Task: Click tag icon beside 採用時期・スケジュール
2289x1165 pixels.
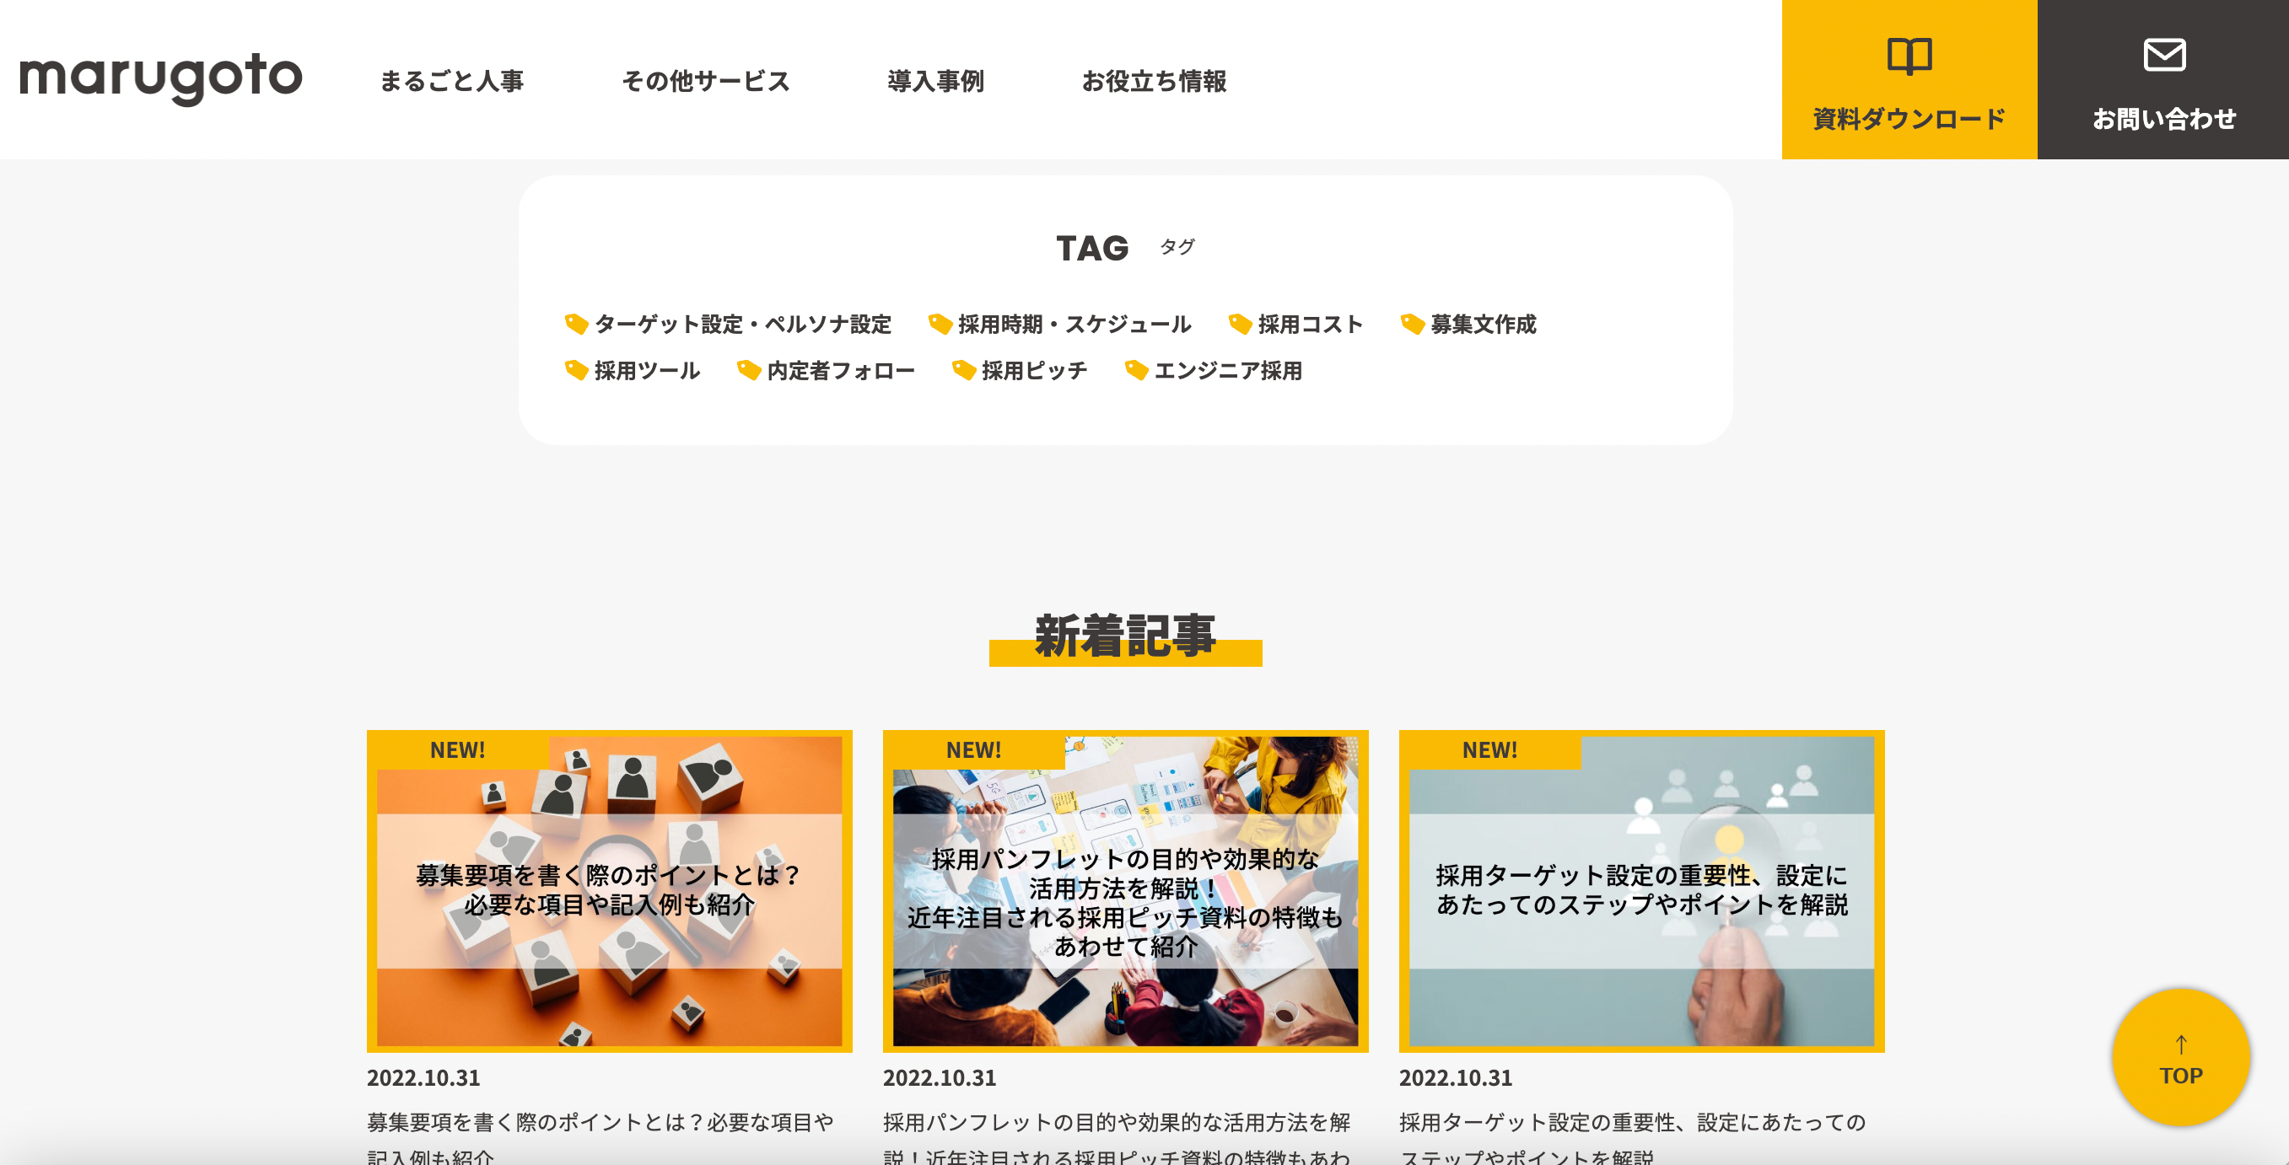Action: tap(940, 324)
